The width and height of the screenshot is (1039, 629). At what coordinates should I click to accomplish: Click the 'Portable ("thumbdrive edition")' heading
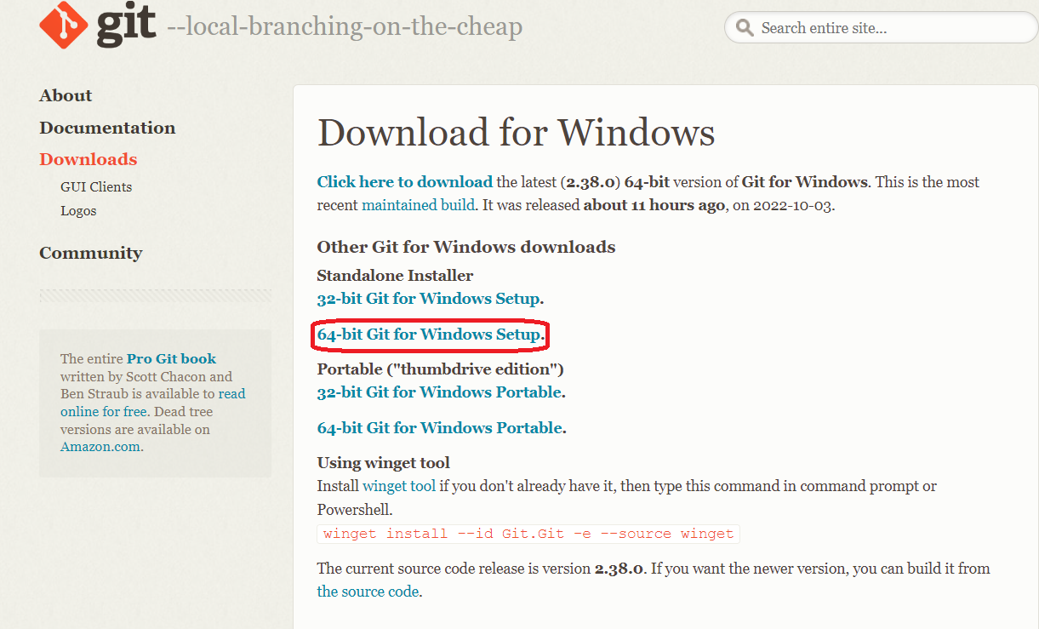pyautogui.click(x=441, y=369)
